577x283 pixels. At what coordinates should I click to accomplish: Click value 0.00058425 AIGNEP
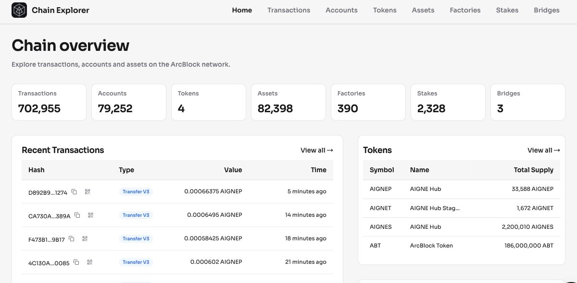pos(213,238)
